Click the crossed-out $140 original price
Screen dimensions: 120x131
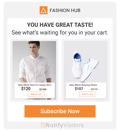[x=43, y=89]
